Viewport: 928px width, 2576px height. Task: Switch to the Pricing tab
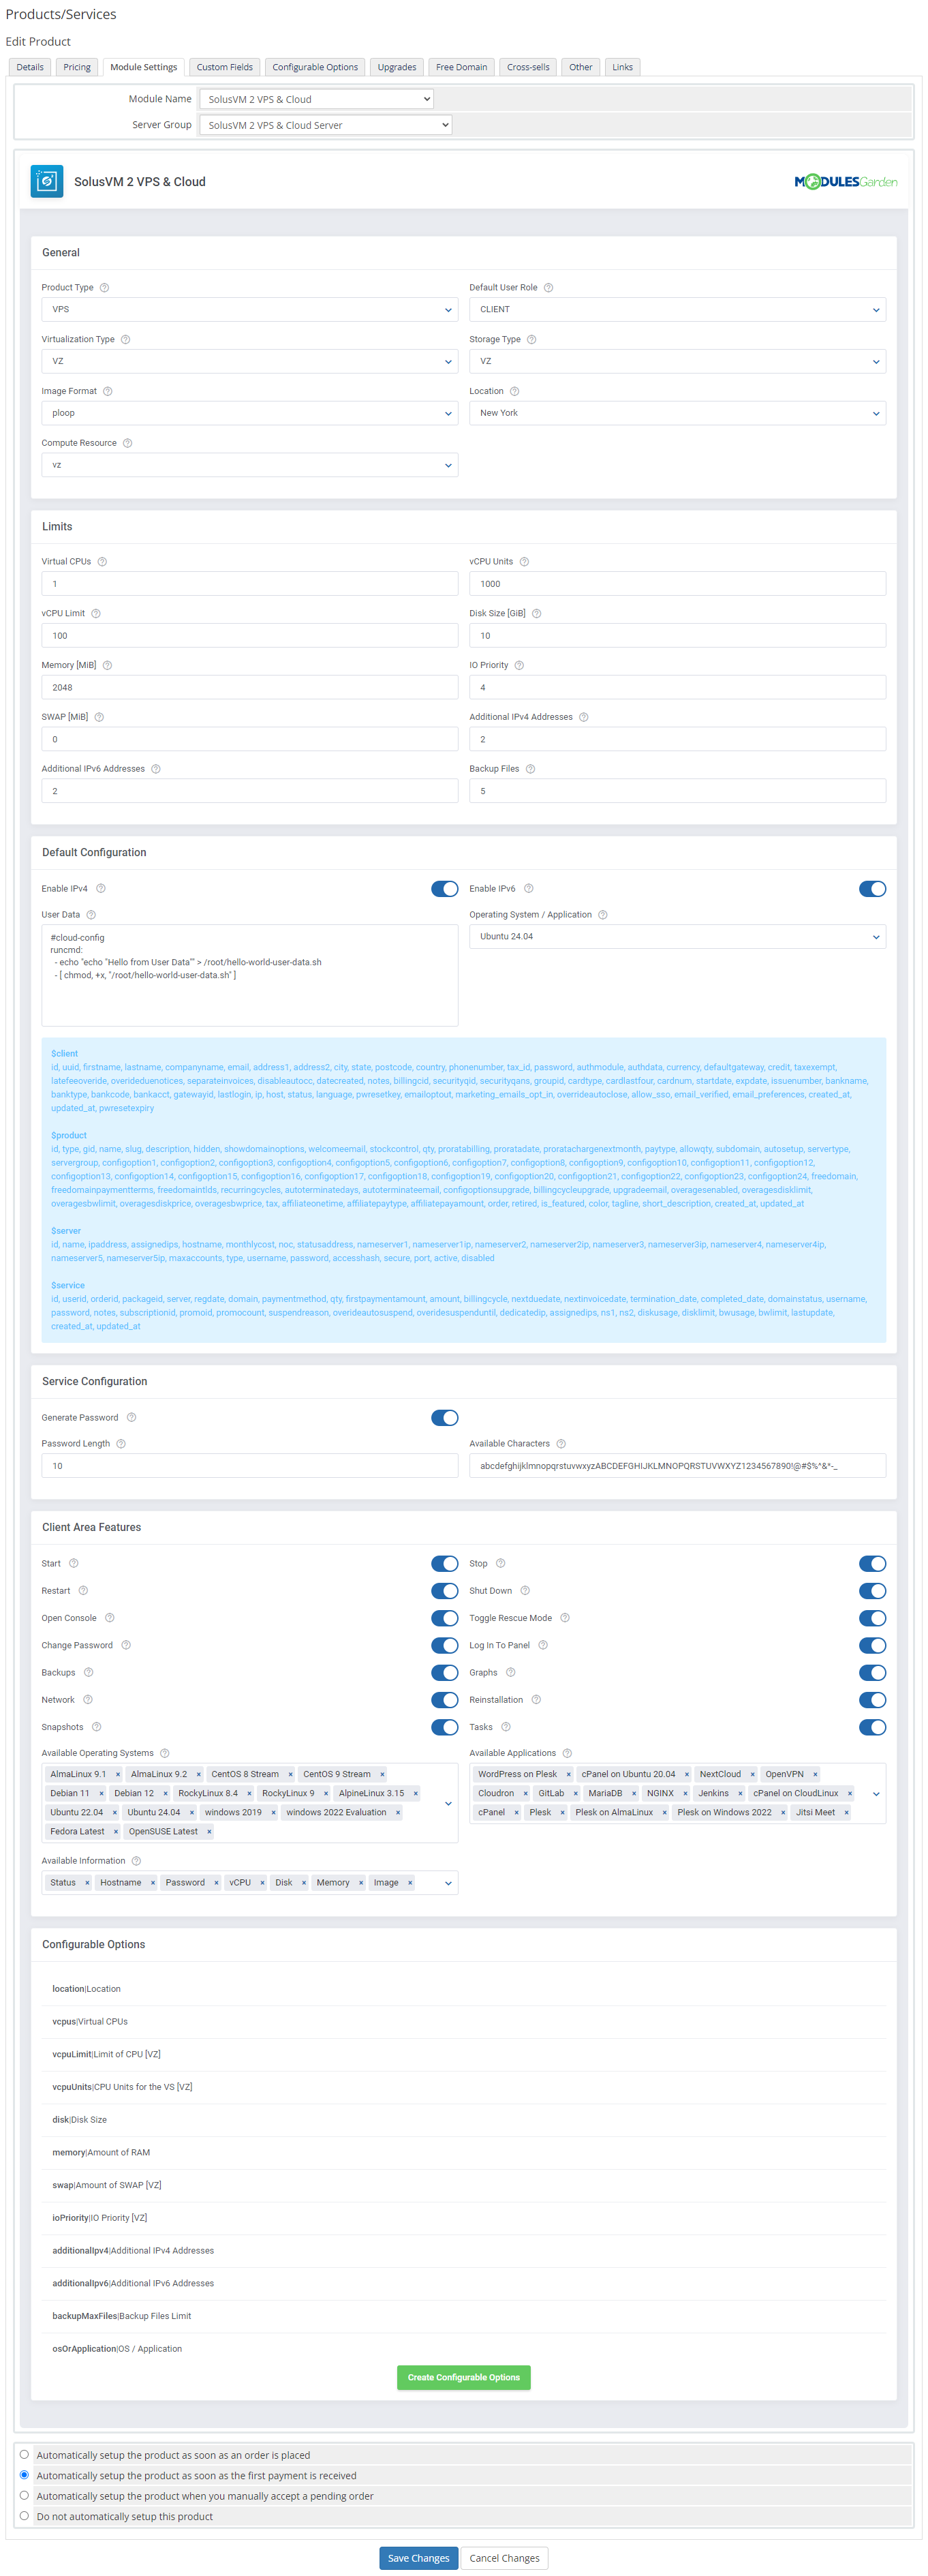tap(77, 67)
